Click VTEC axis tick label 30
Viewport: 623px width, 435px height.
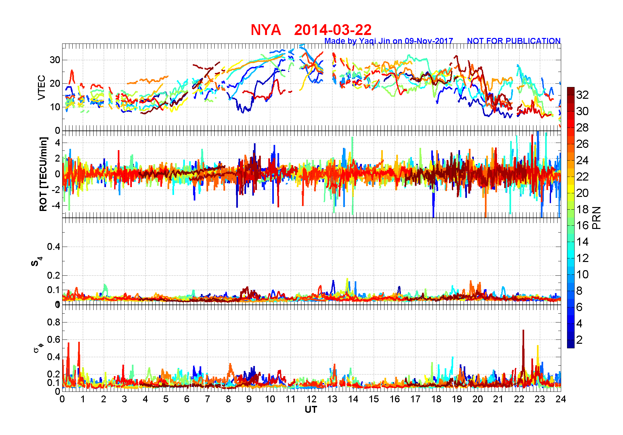(x=55, y=60)
